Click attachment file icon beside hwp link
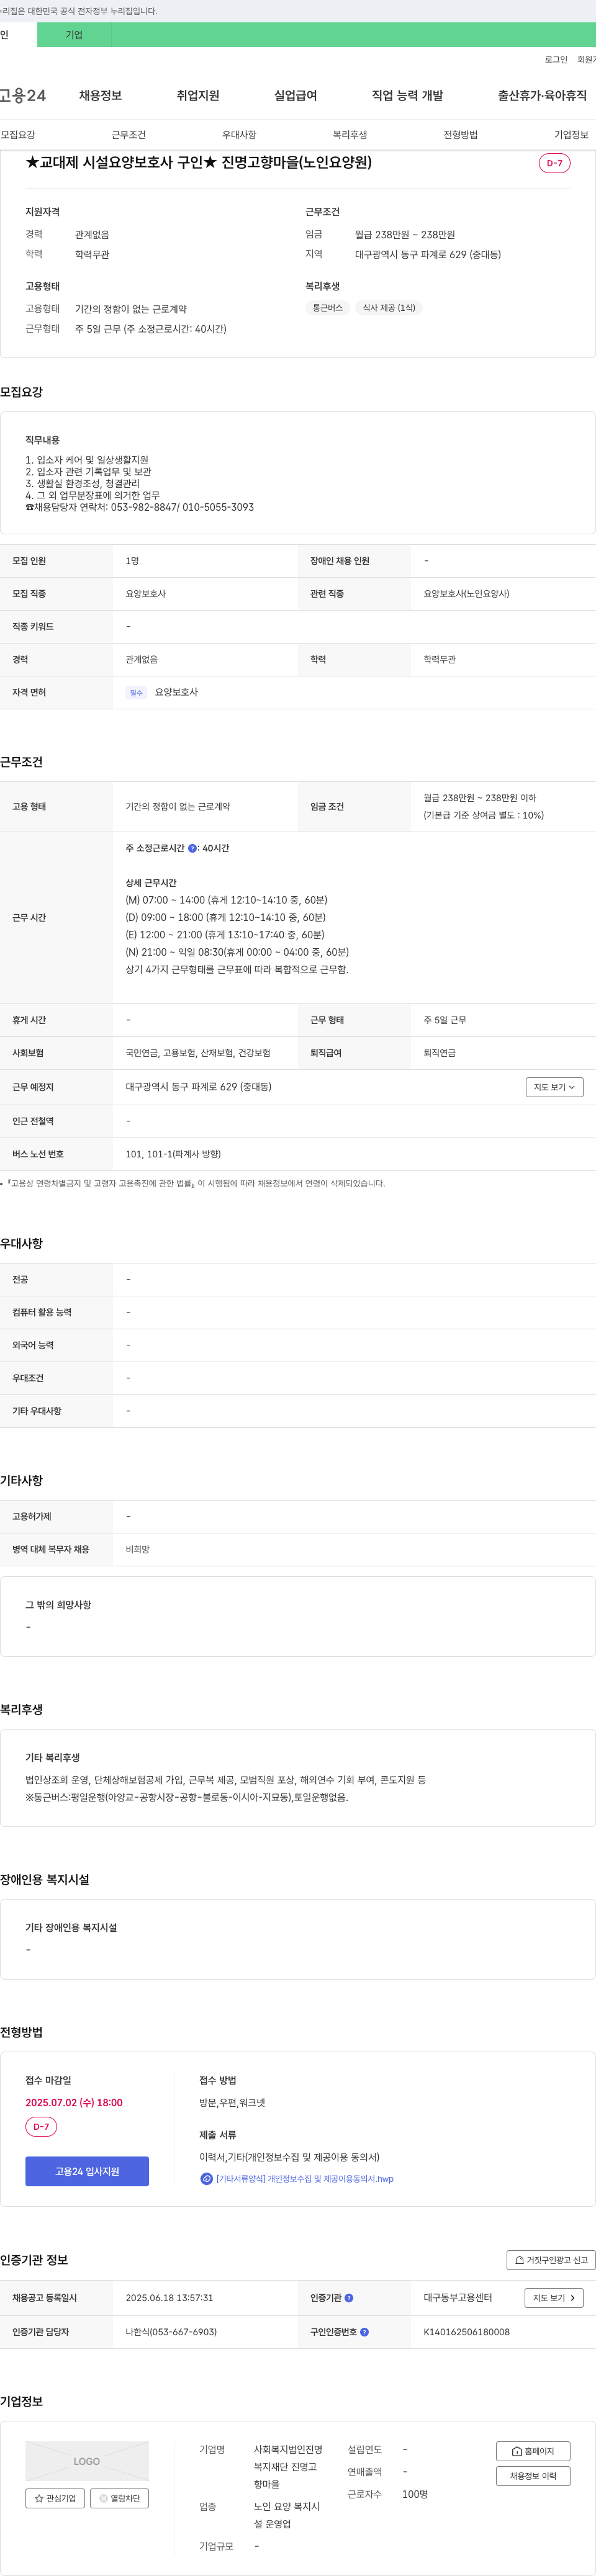 [206, 2179]
